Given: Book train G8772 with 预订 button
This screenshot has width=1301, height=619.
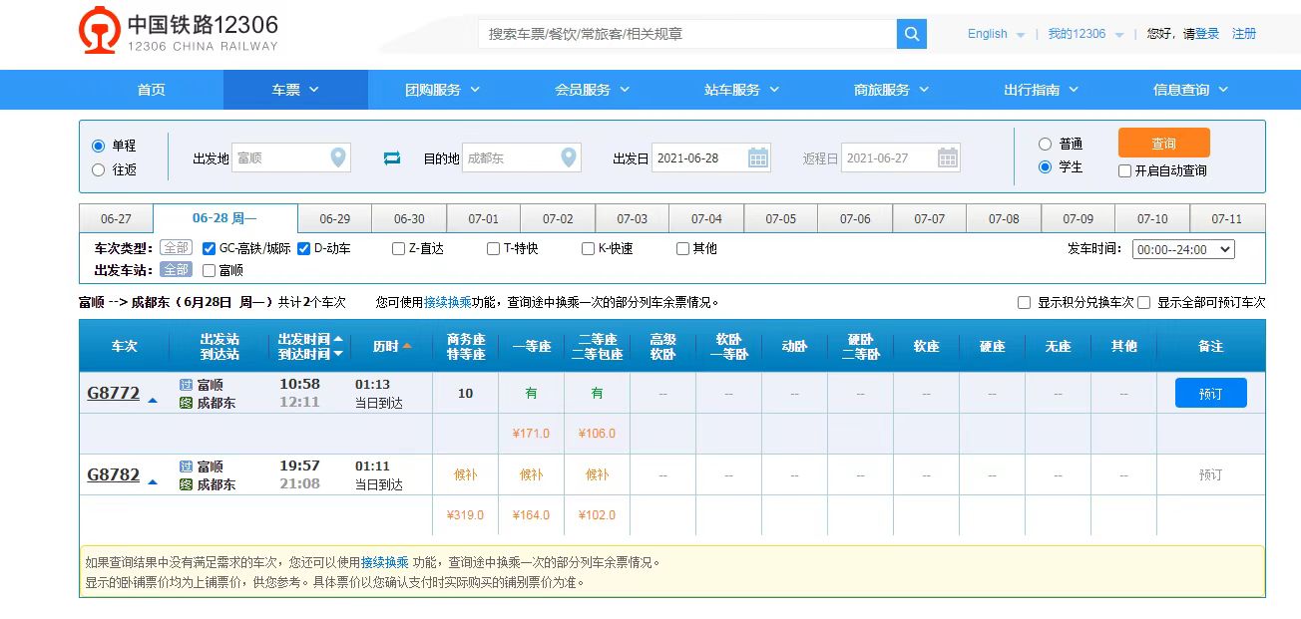Looking at the screenshot, I should point(1210,394).
